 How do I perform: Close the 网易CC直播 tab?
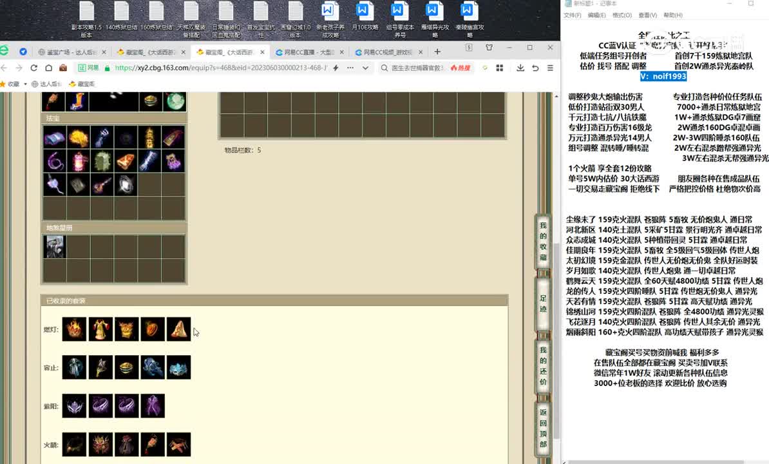point(342,52)
